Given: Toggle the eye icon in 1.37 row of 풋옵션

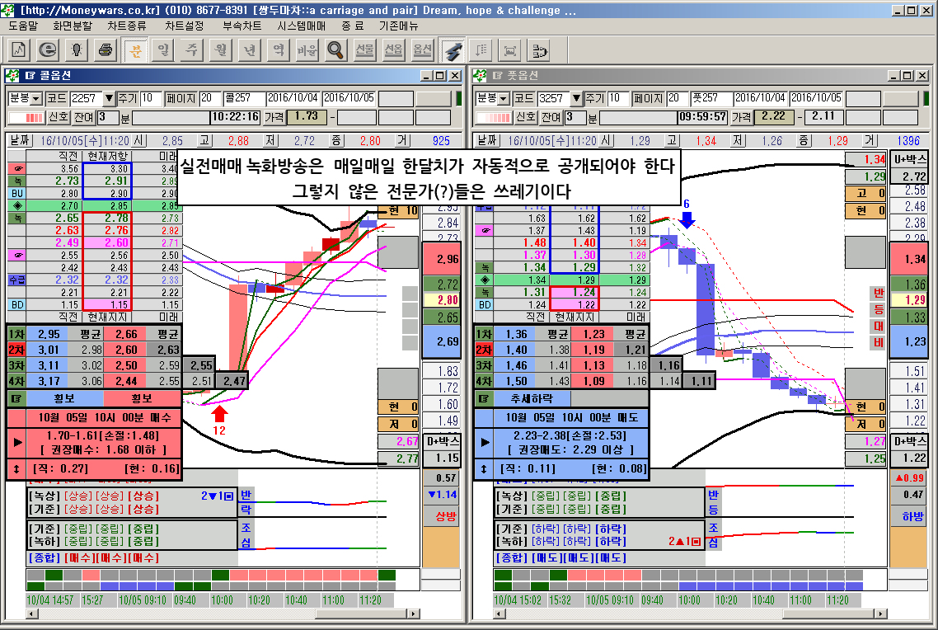Looking at the screenshot, I should coord(484,230).
